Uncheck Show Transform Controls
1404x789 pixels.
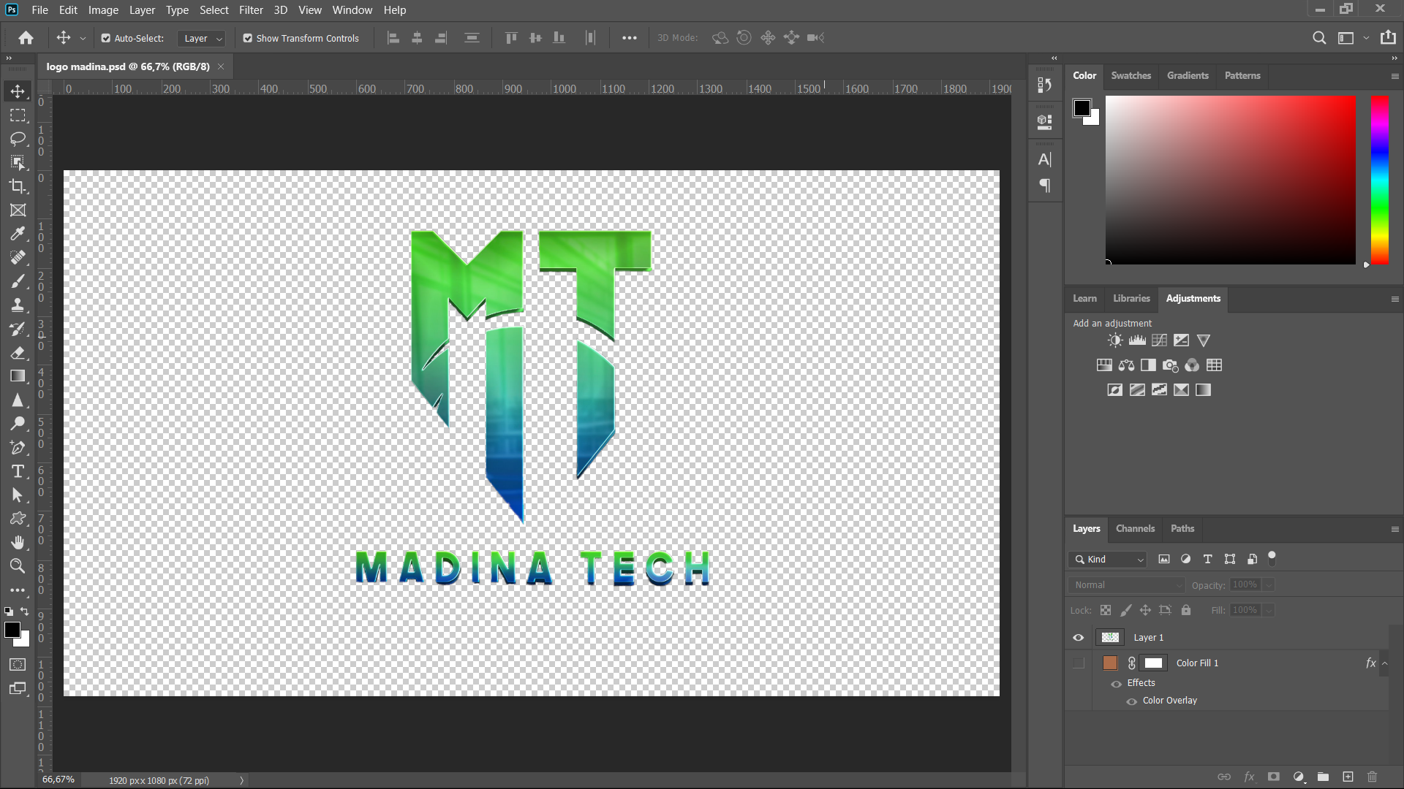click(248, 38)
